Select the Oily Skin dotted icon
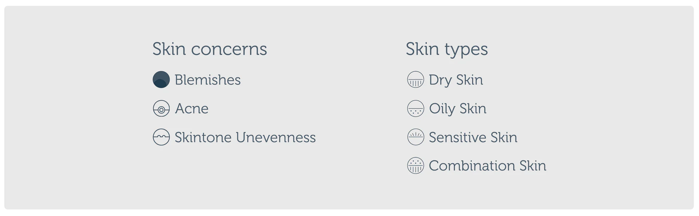Viewport: 699px width, 216px height. coord(415,108)
